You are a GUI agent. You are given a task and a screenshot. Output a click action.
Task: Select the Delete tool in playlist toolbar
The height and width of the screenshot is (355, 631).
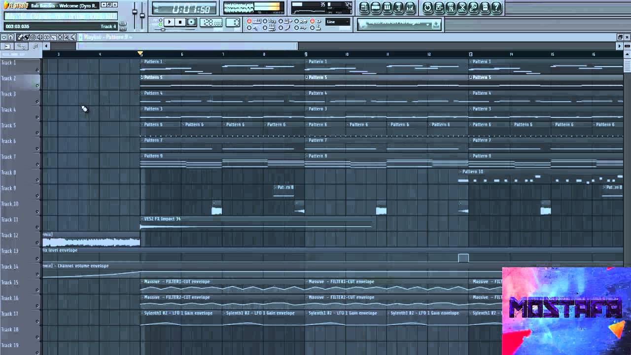[x=34, y=37]
